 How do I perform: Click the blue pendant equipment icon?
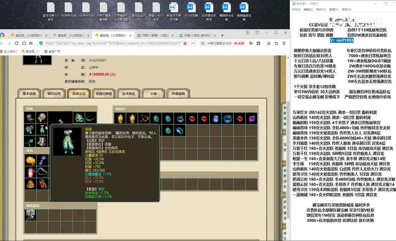(x=30, y=141)
